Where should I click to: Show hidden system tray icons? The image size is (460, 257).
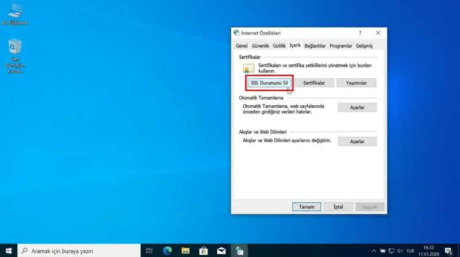[374, 251]
